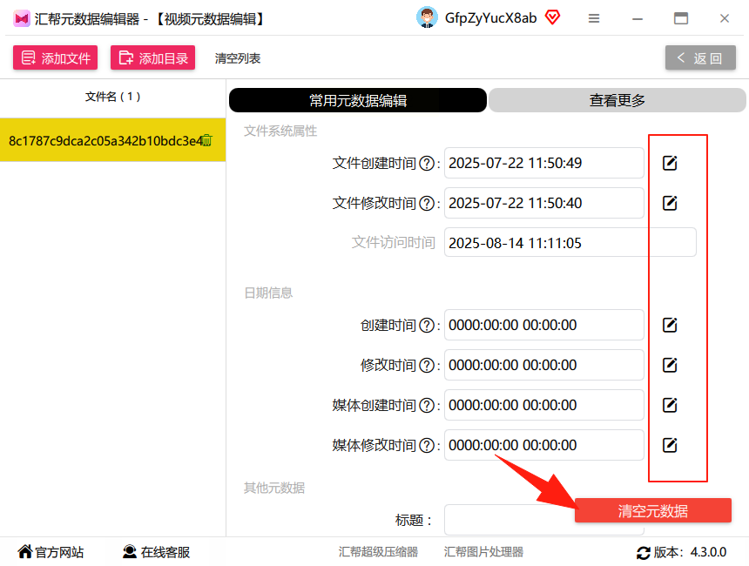Click edit icon for 文件修改时间

(670, 203)
